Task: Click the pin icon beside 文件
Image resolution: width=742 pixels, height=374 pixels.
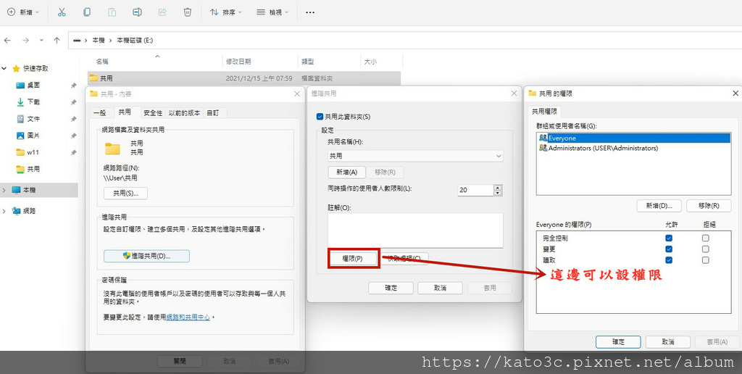Action: 73,120
